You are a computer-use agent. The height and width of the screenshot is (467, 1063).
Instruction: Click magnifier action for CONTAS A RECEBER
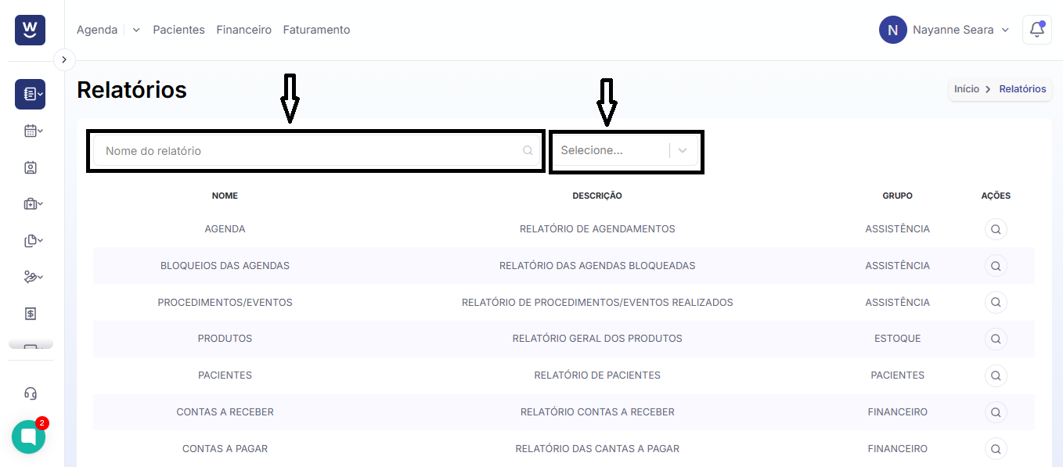[x=996, y=412]
